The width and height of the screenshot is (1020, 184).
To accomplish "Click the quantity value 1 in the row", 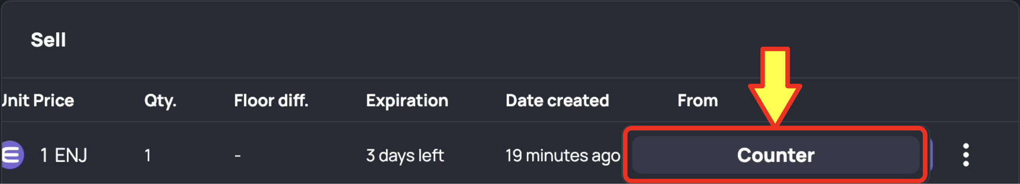I will [x=148, y=155].
